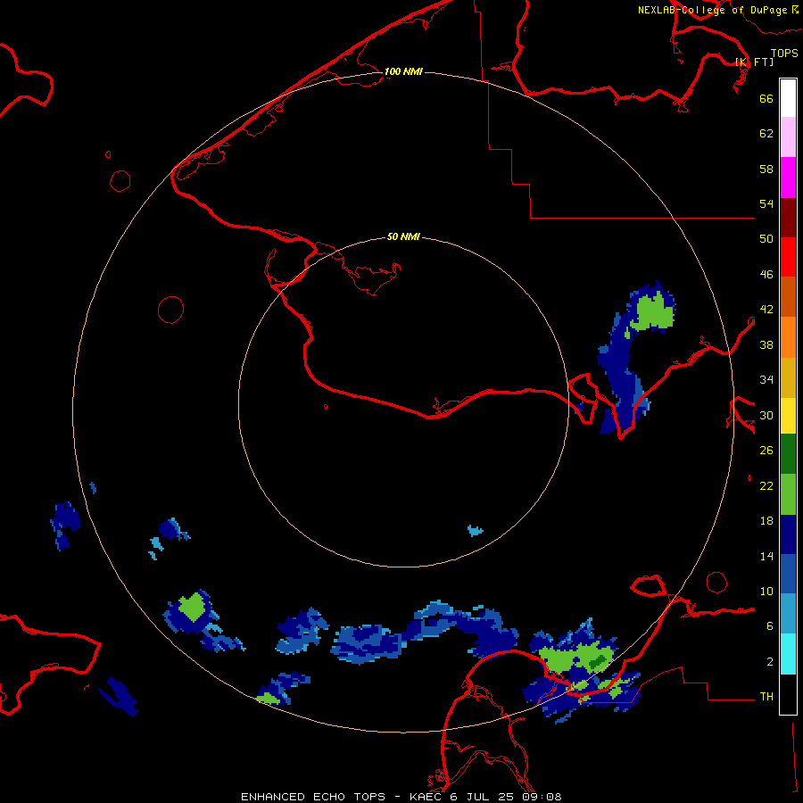
Task: Click the magenta 58 kft legend swatch
Action: click(788, 178)
